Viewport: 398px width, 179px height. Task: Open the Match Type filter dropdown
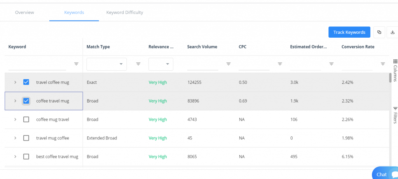click(x=106, y=64)
